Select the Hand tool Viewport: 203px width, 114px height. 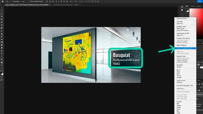(x=2, y=62)
